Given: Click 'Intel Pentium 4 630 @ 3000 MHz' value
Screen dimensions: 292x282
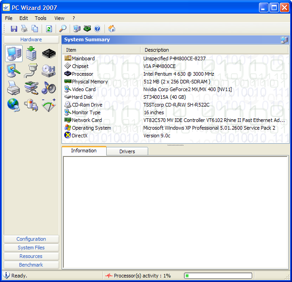Looking at the screenshot, I should coord(179,74).
